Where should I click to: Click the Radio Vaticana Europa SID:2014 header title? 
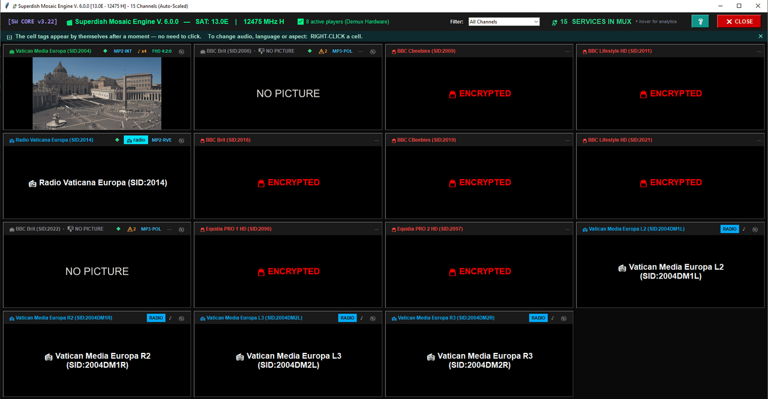pos(55,140)
